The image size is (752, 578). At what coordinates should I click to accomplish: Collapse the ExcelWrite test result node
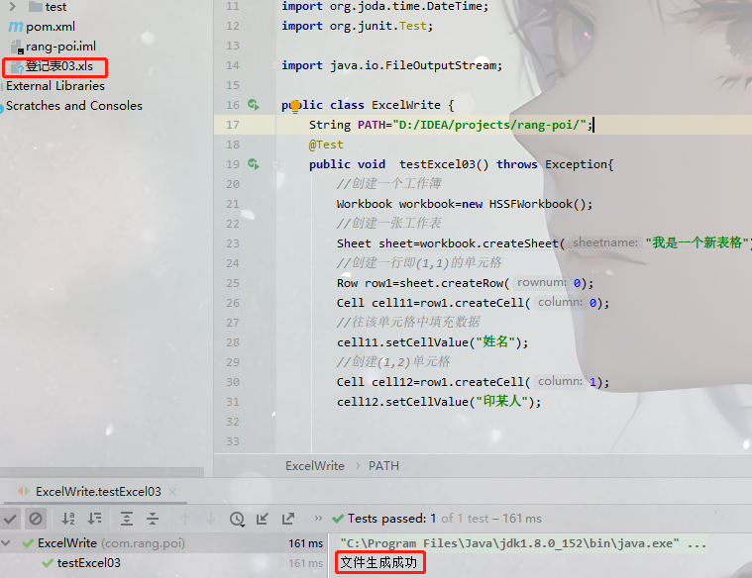click(6, 543)
